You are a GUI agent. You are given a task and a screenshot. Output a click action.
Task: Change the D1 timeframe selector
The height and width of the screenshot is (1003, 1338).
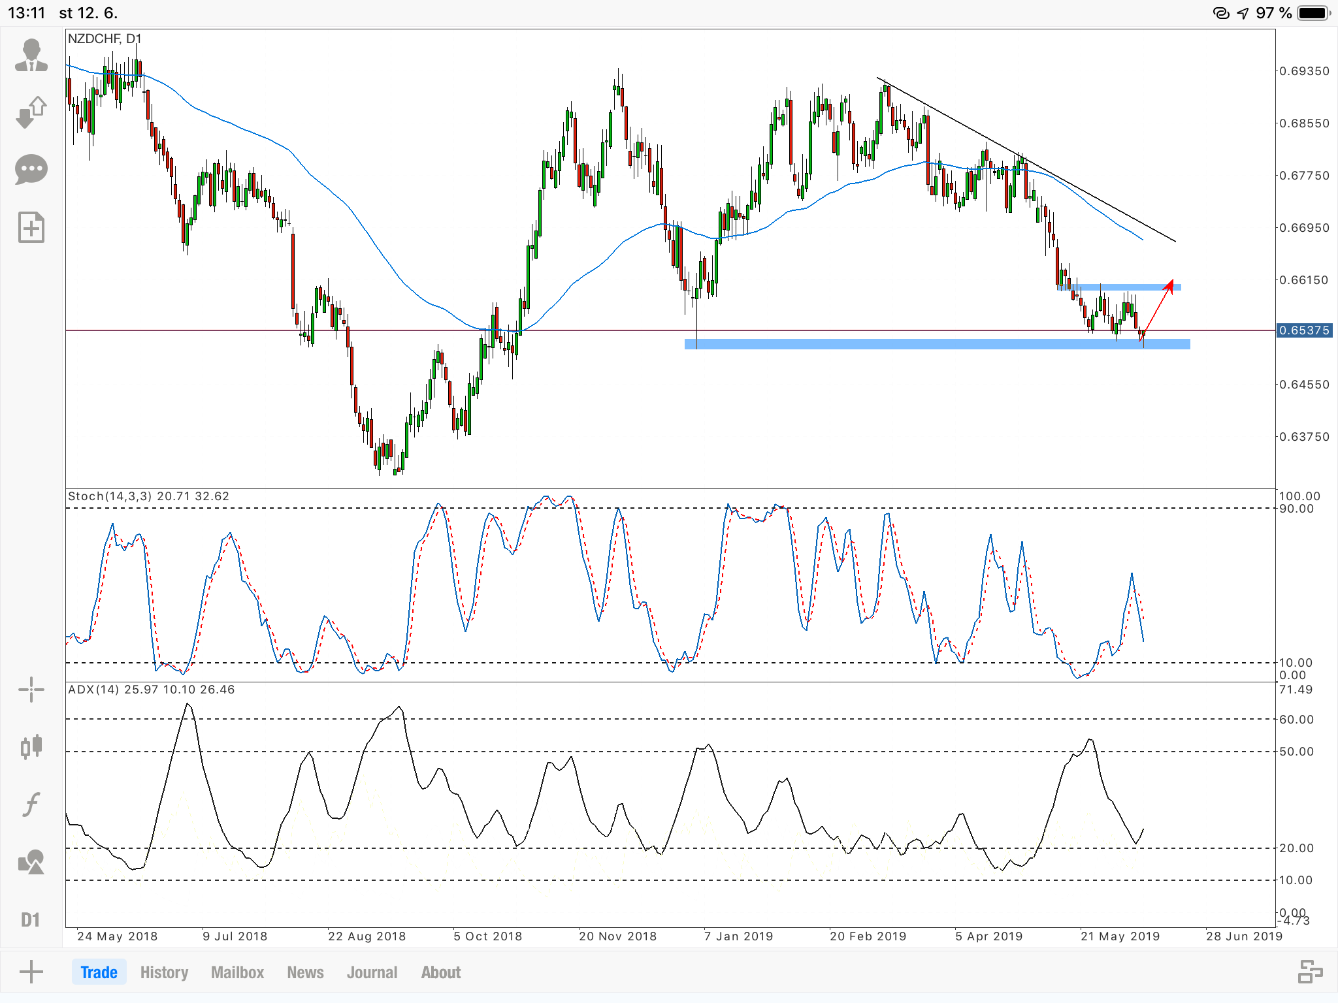[x=31, y=919]
